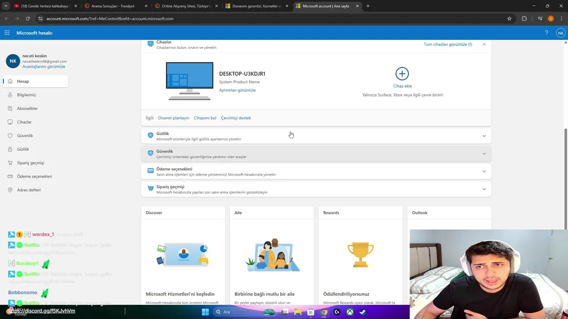Viewport: 568px width, 319px height.
Task: Open the Chrome profile avatar
Action: [551, 19]
